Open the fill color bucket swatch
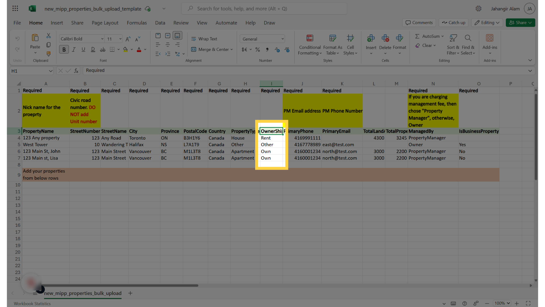The image size is (545, 307). tap(125, 49)
